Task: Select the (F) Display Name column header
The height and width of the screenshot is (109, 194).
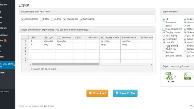Action: [x=110, y=38]
